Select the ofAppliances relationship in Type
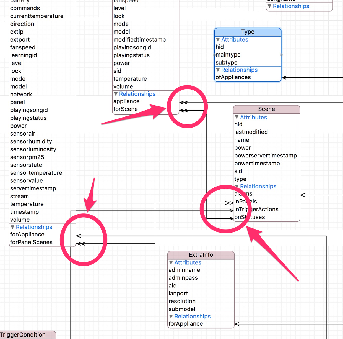Viewport: 343px width, 339px height. [233, 77]
